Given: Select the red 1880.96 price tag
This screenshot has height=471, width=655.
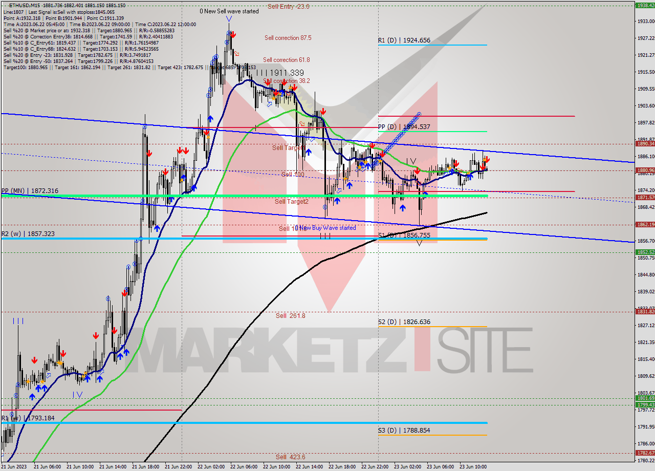Looking at the screenshot, I should 645,170.
